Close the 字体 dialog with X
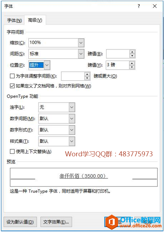 pos(155,6)
